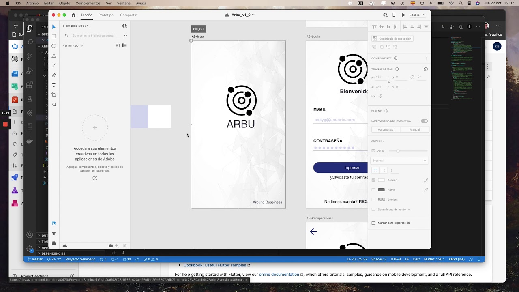This screenshot has width=519, height=292.
Task: Open sort options in library panel
Action: [118, 45]
